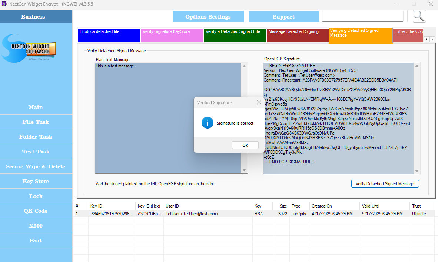Open File Task in the sidebar
Image resolution: width=438 pixels, height=262 pixels.
click(36, 122)
